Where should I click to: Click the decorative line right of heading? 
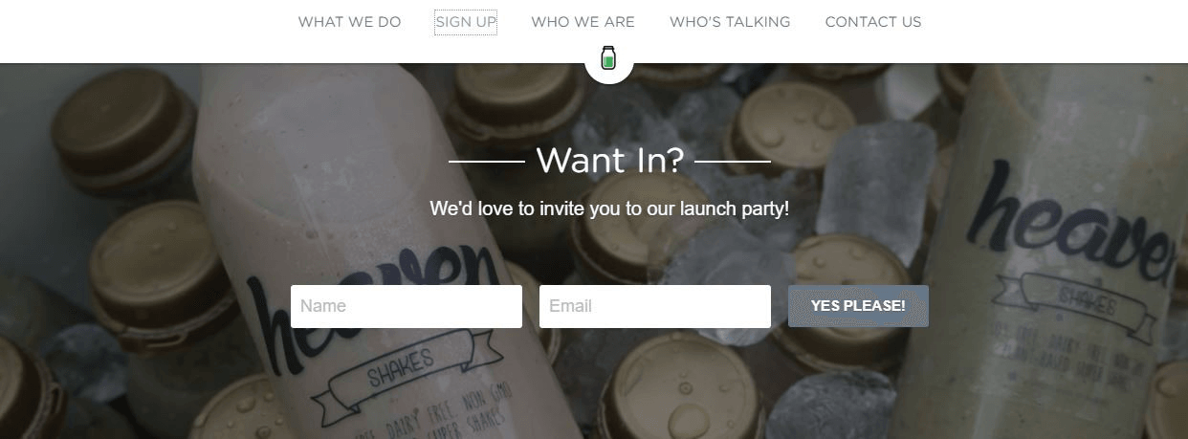pyautogui.click(x=732, y=162)
